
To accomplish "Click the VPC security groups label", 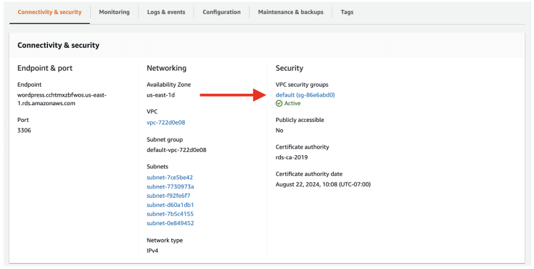I will click(302, 85).
